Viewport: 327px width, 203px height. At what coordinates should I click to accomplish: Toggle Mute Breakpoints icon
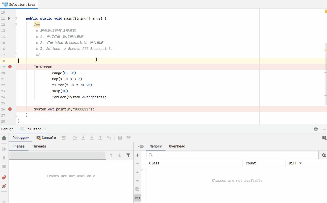click(x=4, y=186)
